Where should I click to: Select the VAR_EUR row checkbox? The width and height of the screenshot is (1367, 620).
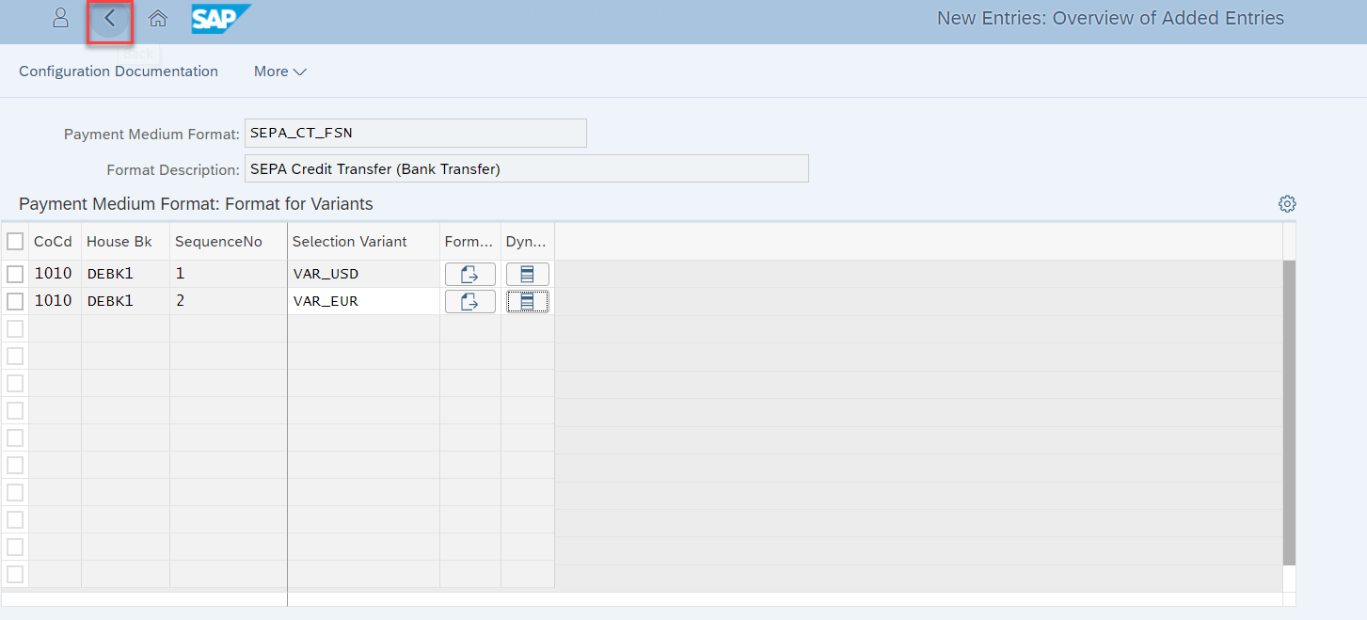click(x=15, y=301)
